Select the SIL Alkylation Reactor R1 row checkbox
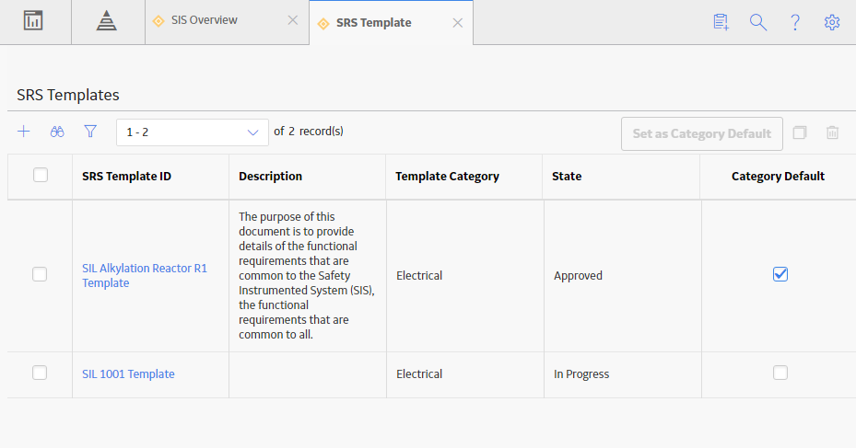The height and width of the screenshot is (448, 856). 40,274
